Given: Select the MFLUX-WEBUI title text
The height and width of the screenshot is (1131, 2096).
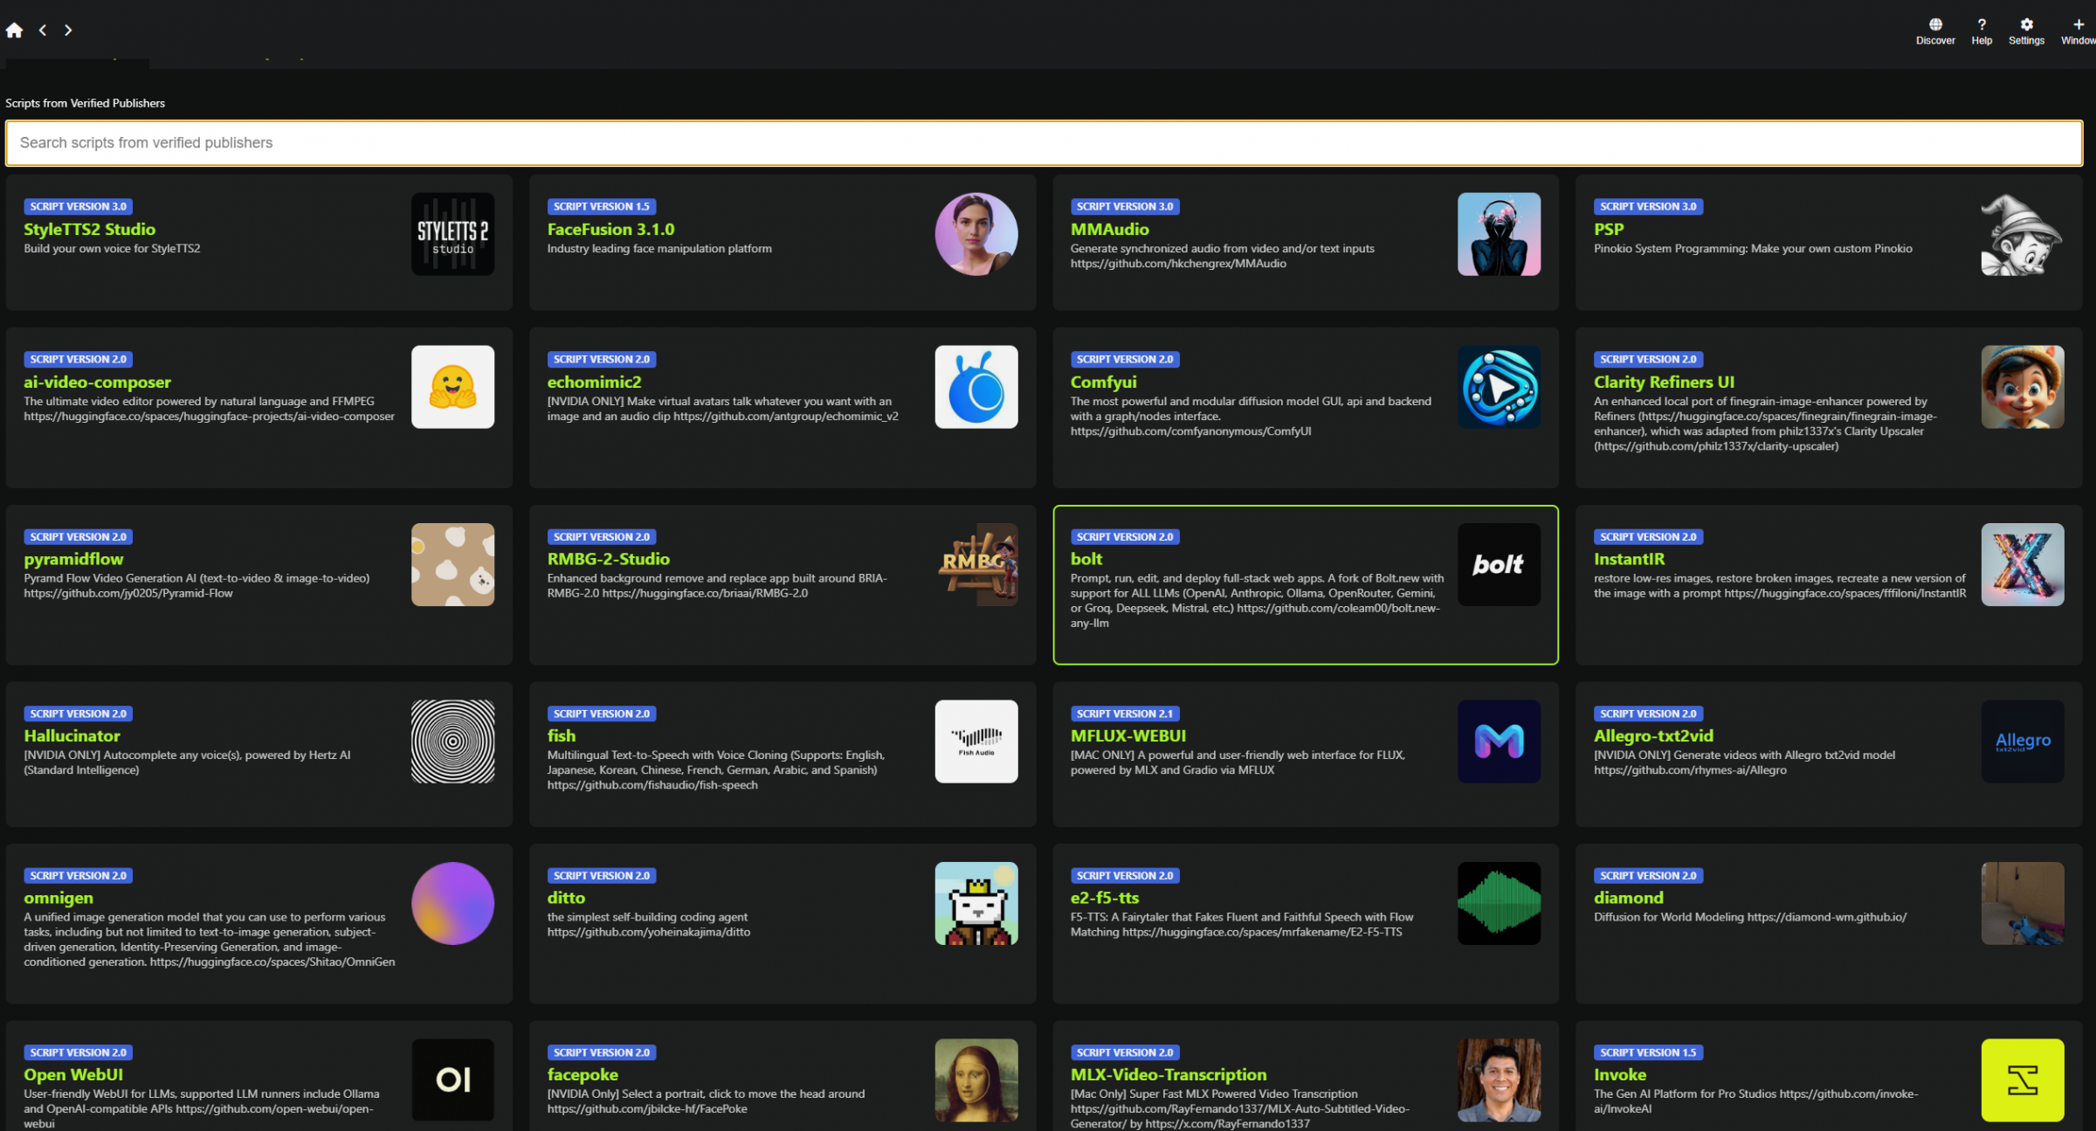Looking at the screenshot, I should click(1127, 736).
